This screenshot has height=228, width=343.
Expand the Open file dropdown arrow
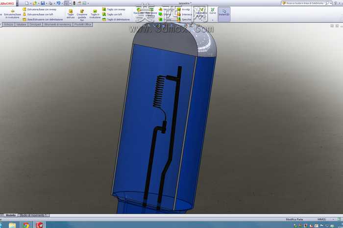point(39,3)
